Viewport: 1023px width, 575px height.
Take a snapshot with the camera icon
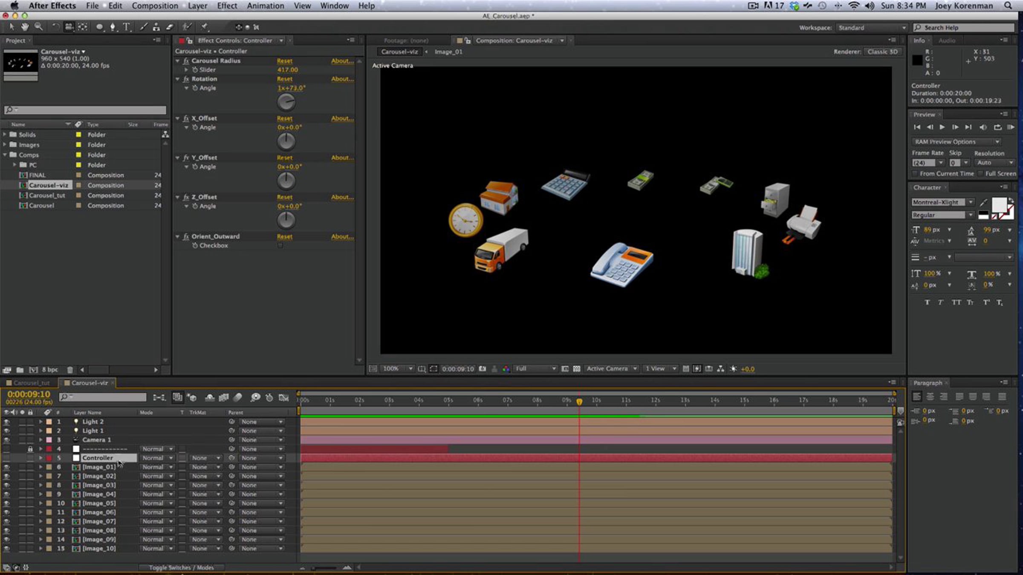click(482, 369)
